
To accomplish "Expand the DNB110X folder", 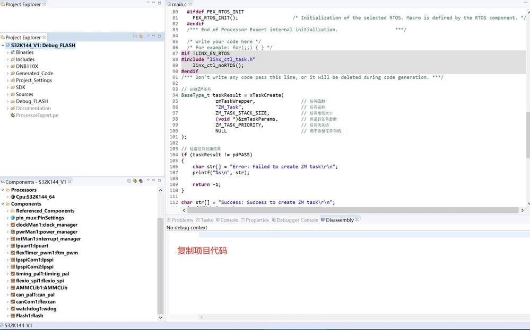I will tap(7, 66).
